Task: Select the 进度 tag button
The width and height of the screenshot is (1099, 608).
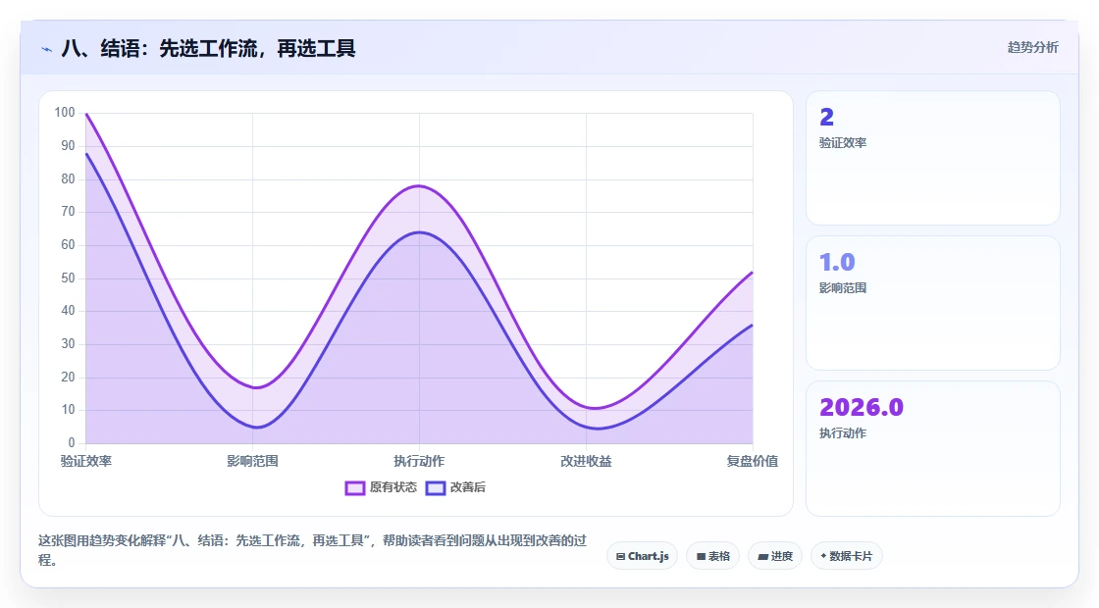Action: pyautogui.click(x=775, y=556)
